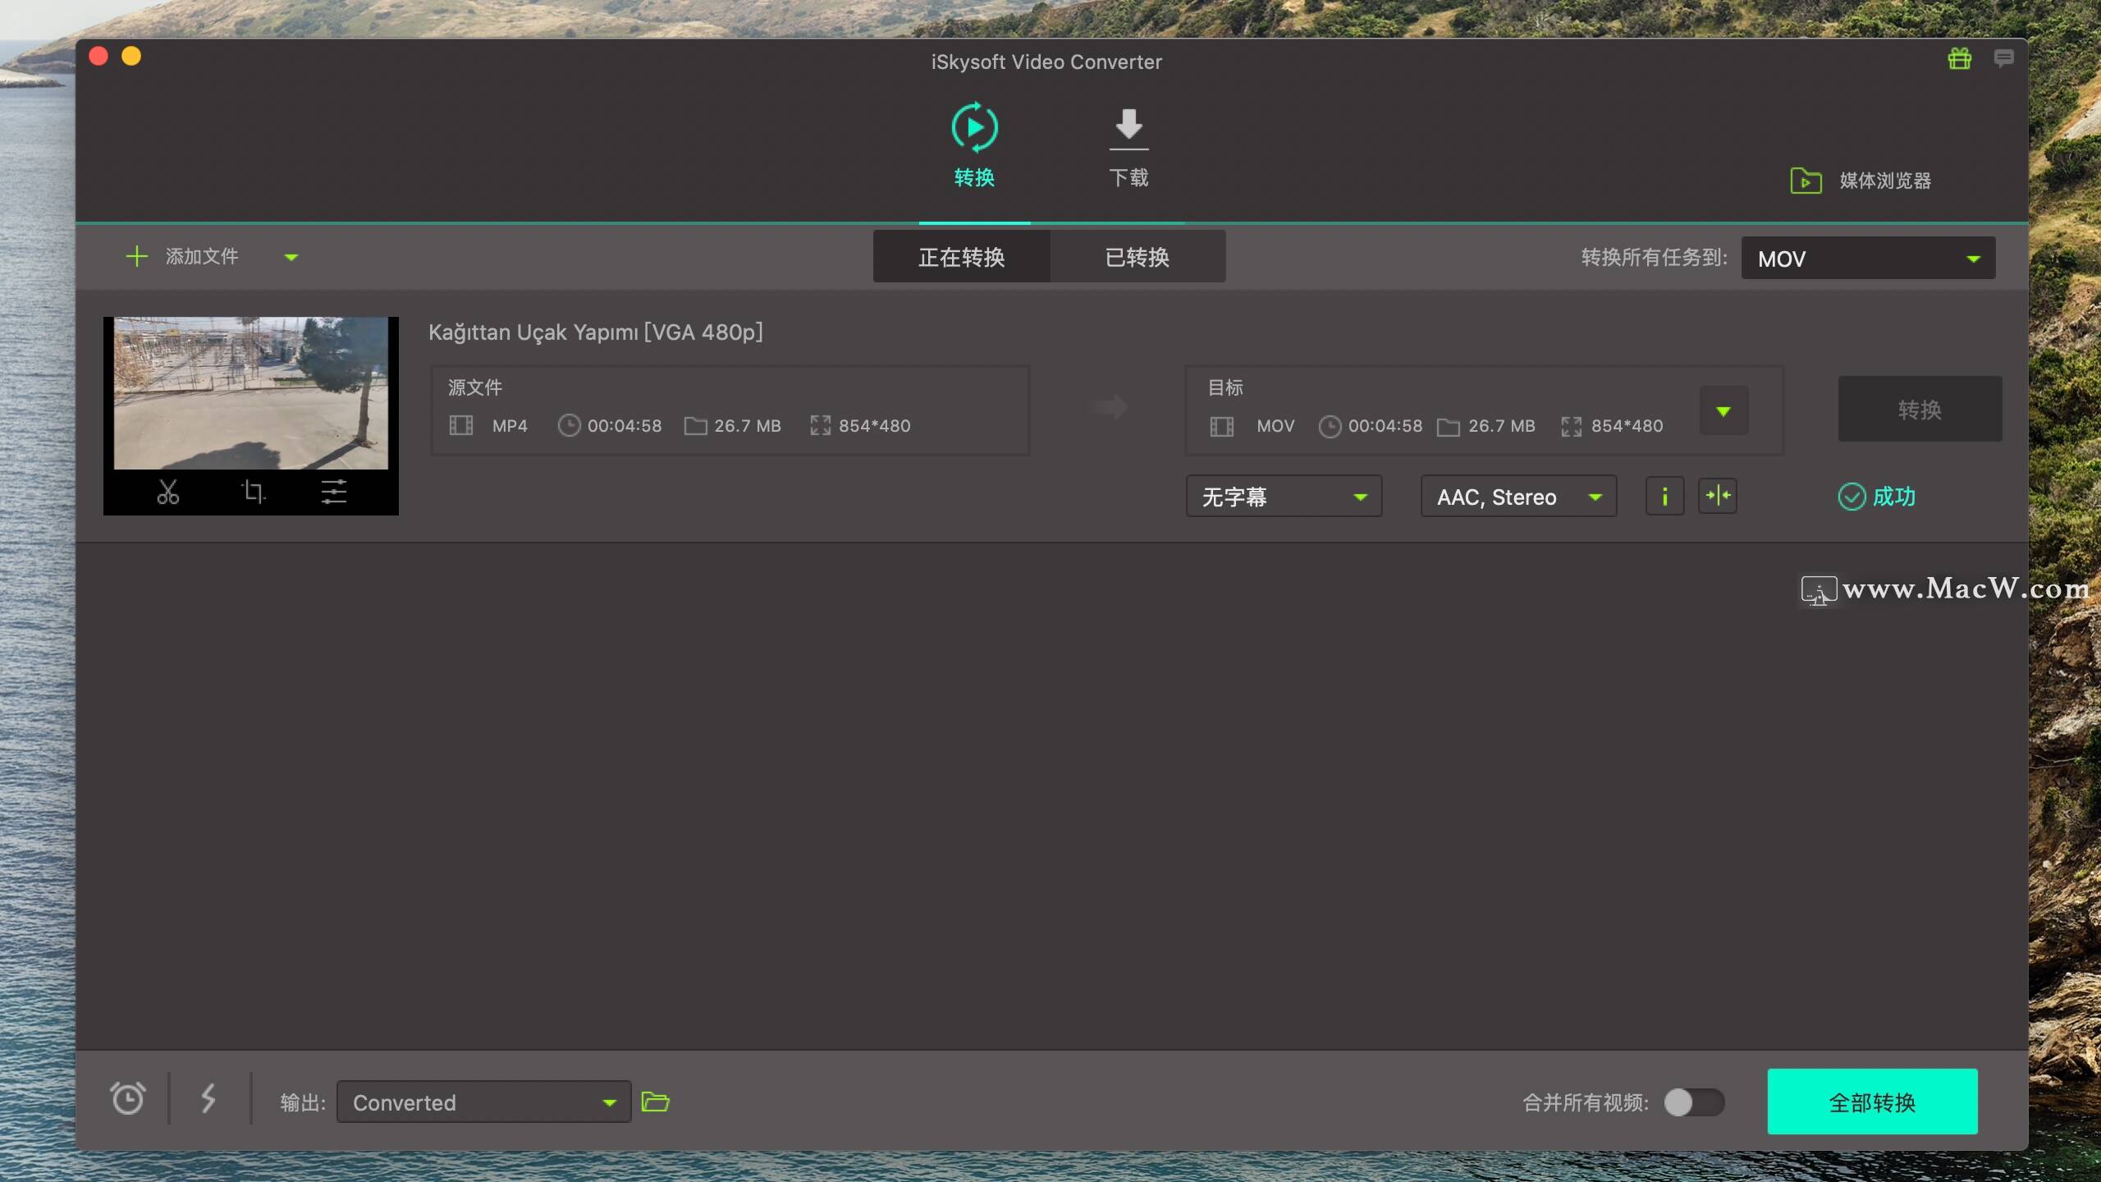Open the effects adjustment sliders icon

(334, 492)
